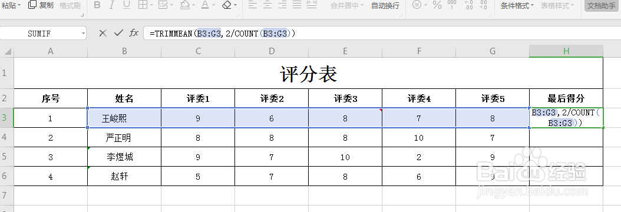This screenshot has height=212, width=621.
Task: Click the thousands separator icon
Action: point(452,5)
